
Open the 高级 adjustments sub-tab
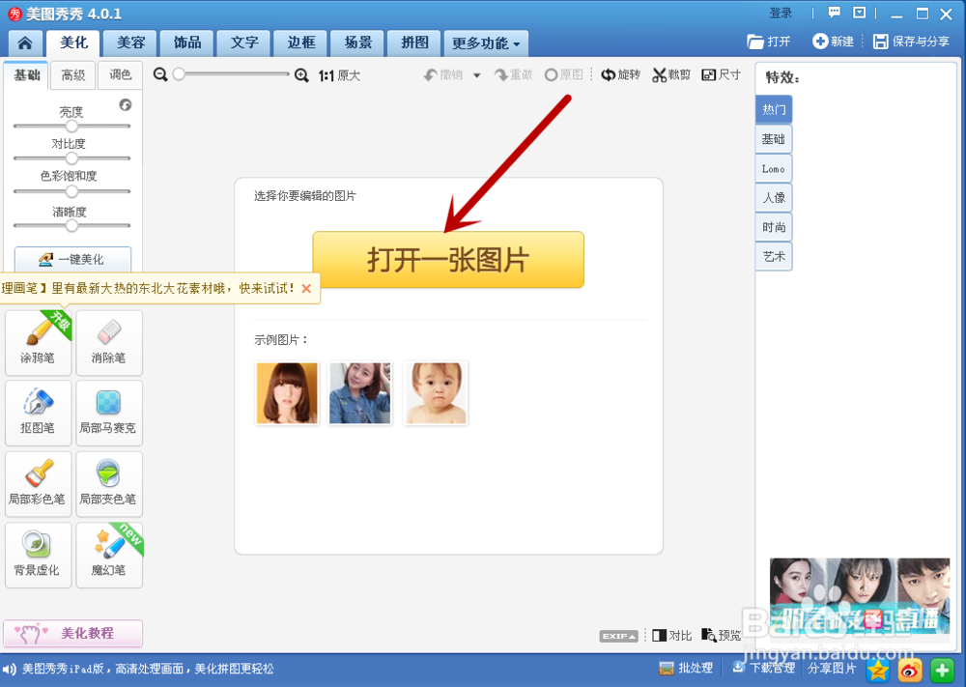(72, 75)
